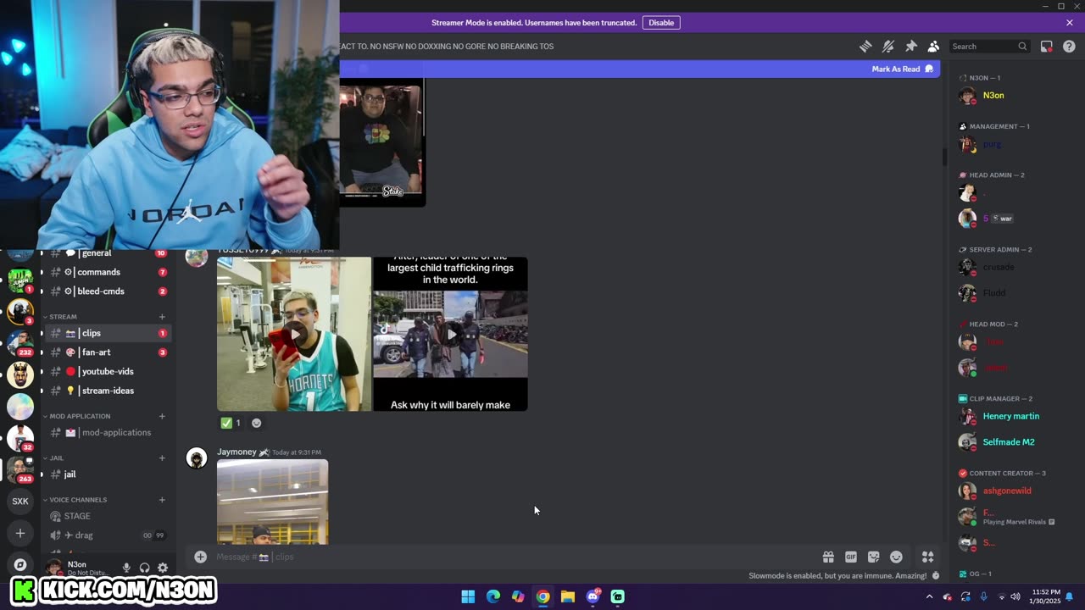Open the Threads icon in channel header

click(x=865, y=47)
